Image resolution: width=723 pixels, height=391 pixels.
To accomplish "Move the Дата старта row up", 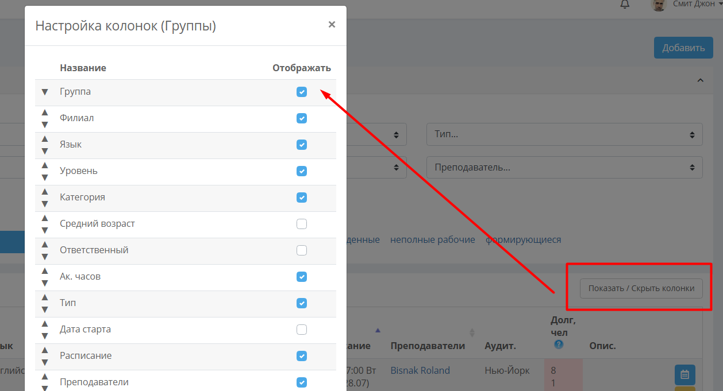I will [45, 323].
